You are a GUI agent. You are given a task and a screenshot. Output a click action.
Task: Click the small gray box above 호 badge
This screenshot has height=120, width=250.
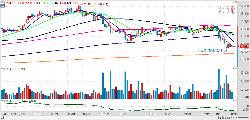click(2, 2)
